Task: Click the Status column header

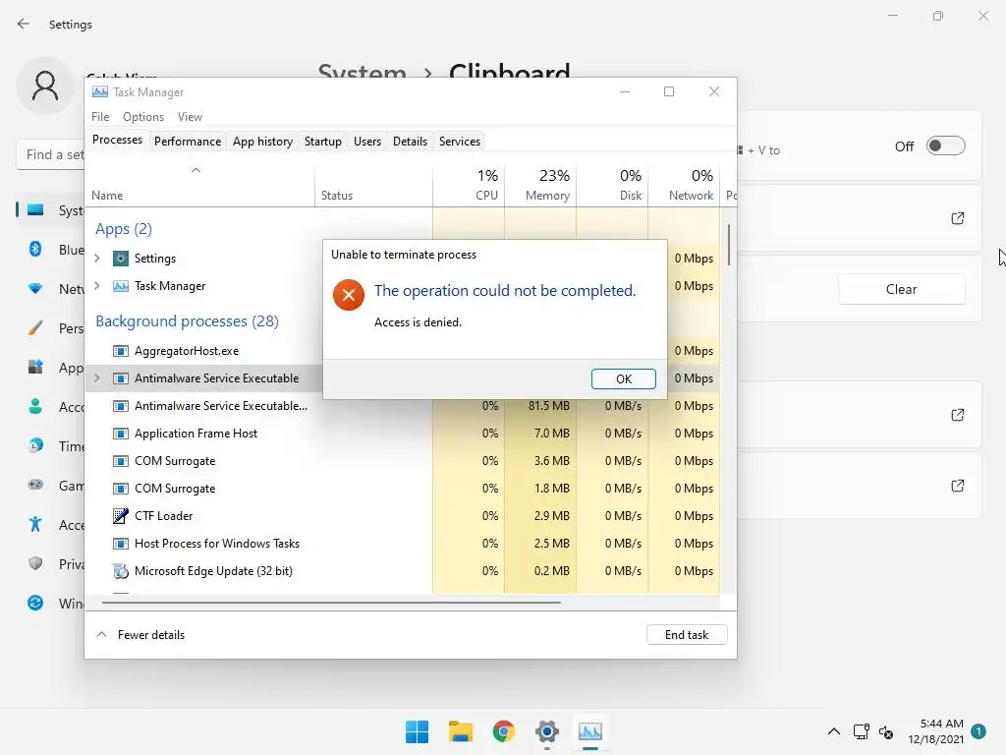Action: point(373,185)
